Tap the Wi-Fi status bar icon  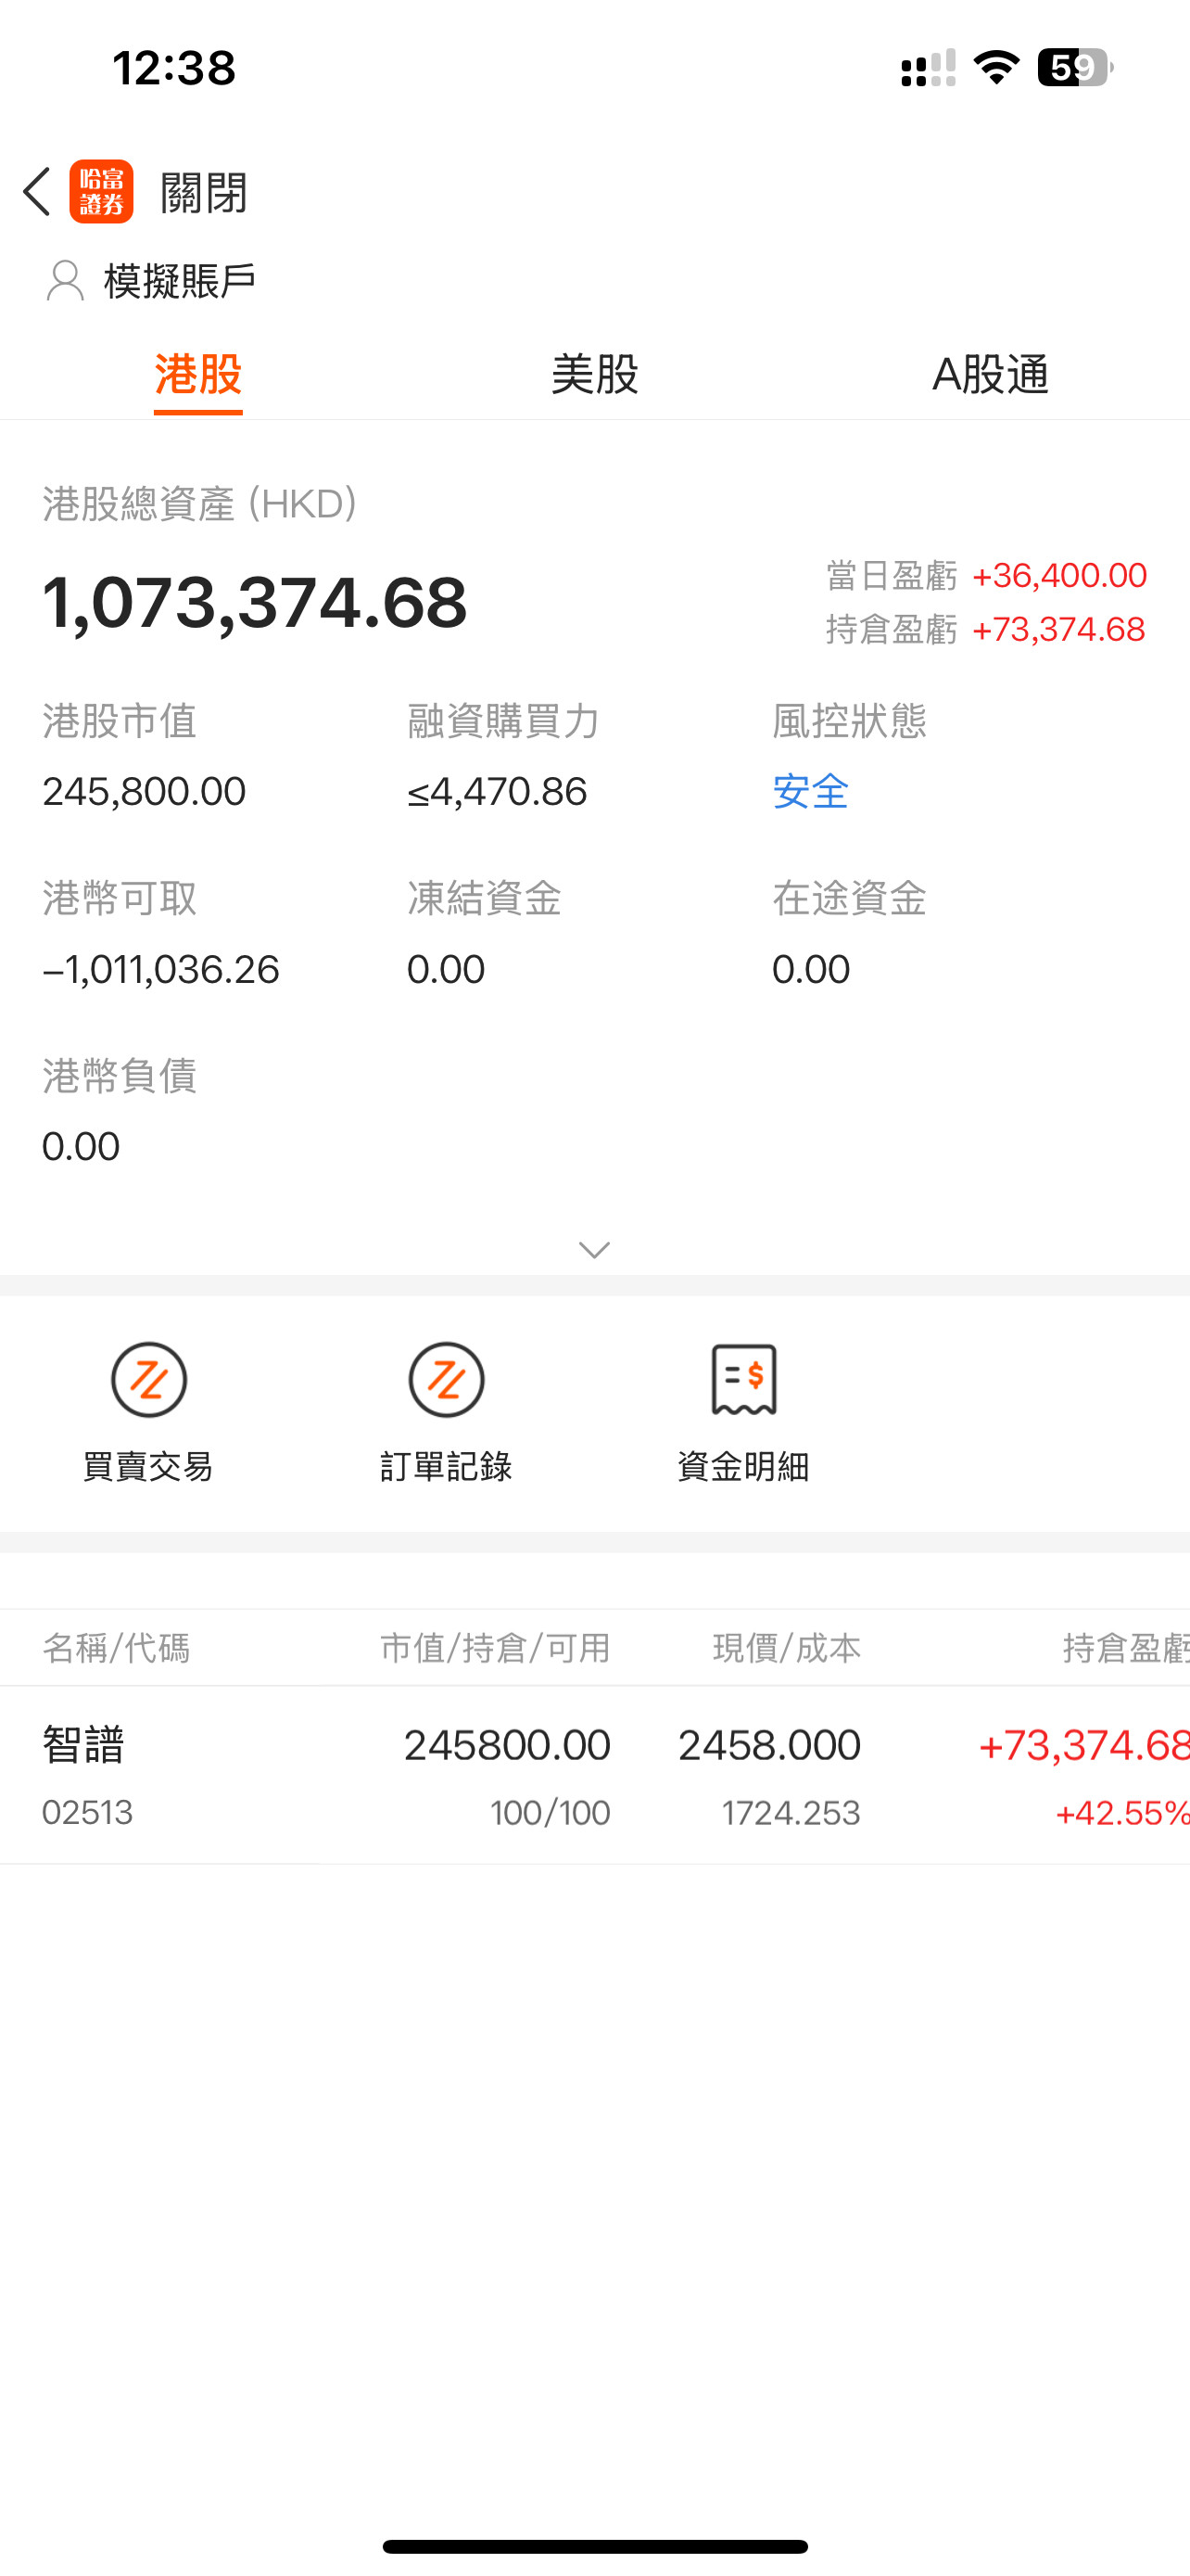(996, 68)
